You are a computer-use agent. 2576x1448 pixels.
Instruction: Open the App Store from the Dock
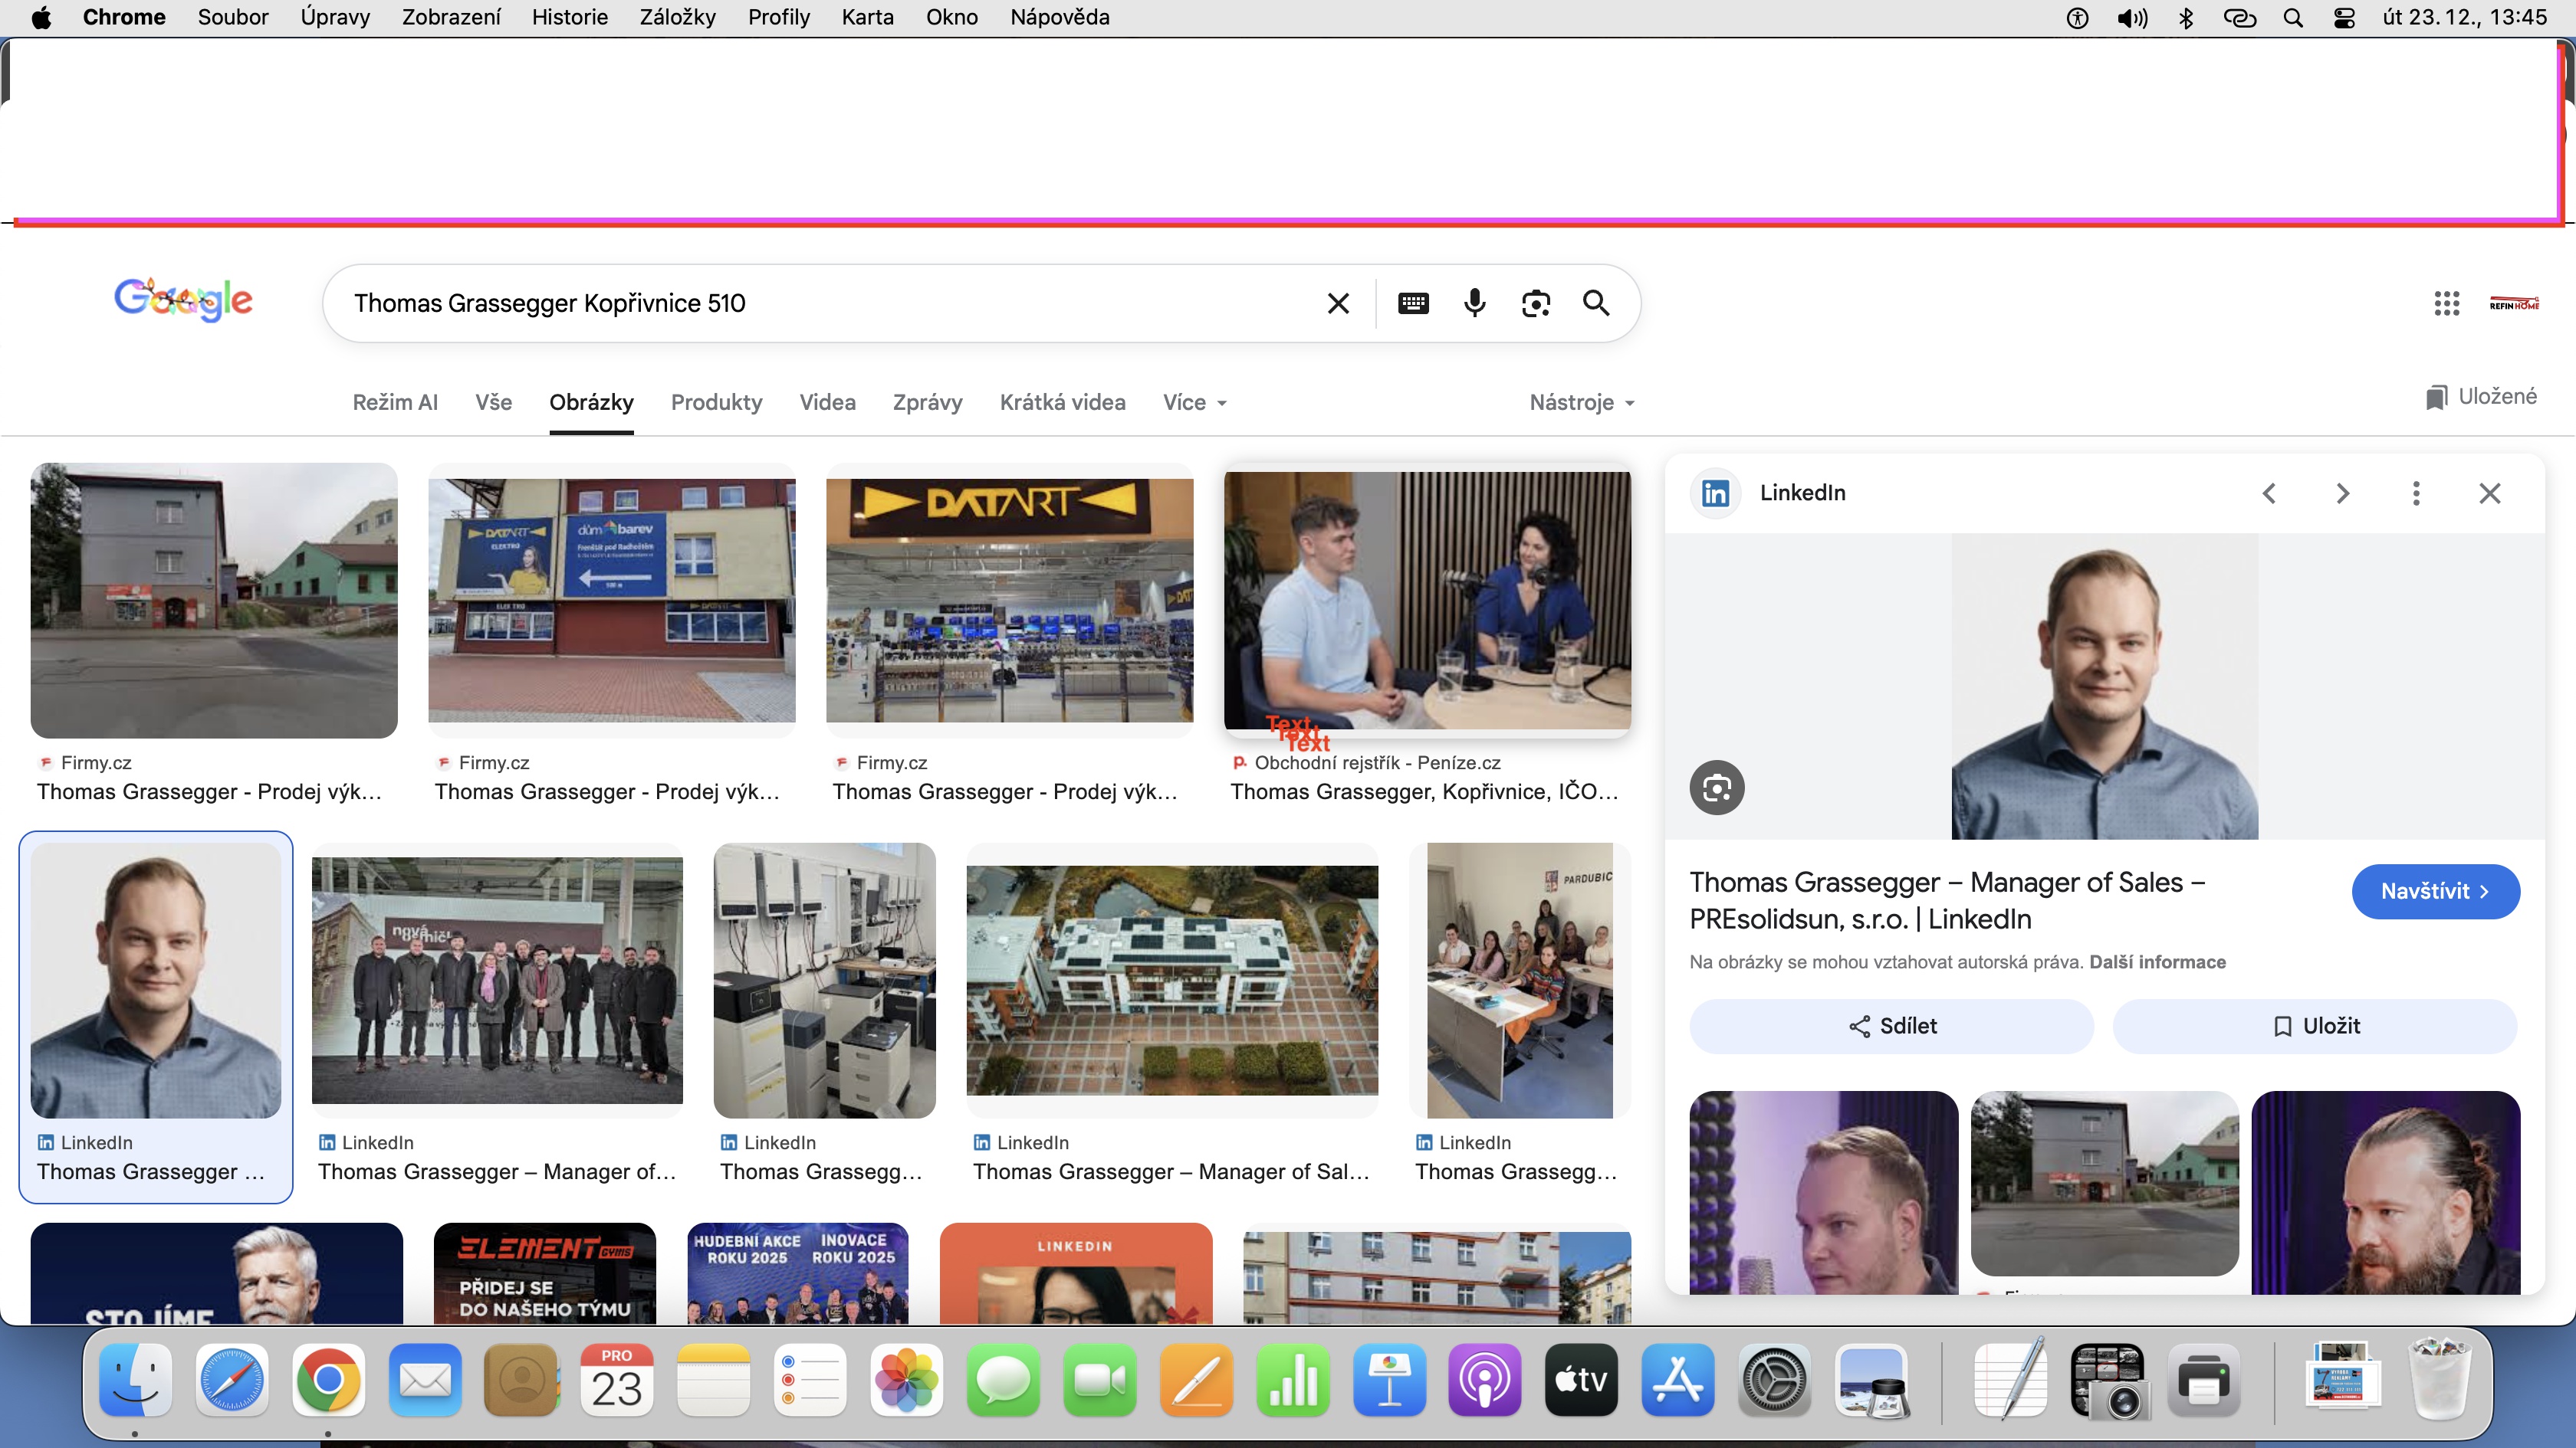coord(1677,1380)
